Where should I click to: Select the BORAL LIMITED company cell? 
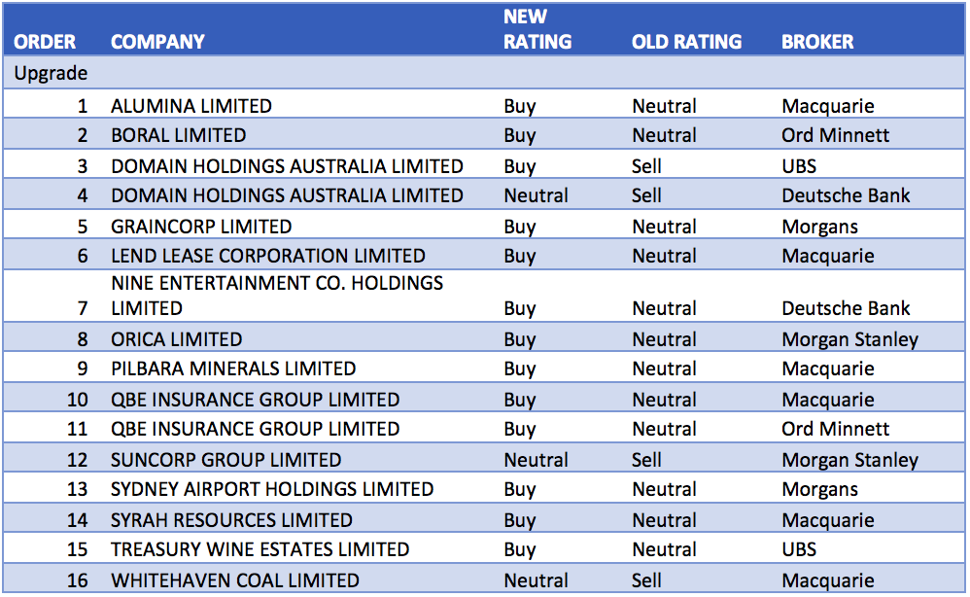click(x=179, y=135)
